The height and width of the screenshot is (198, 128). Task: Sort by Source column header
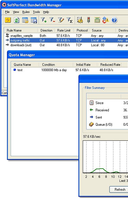[x=102, y=31]
